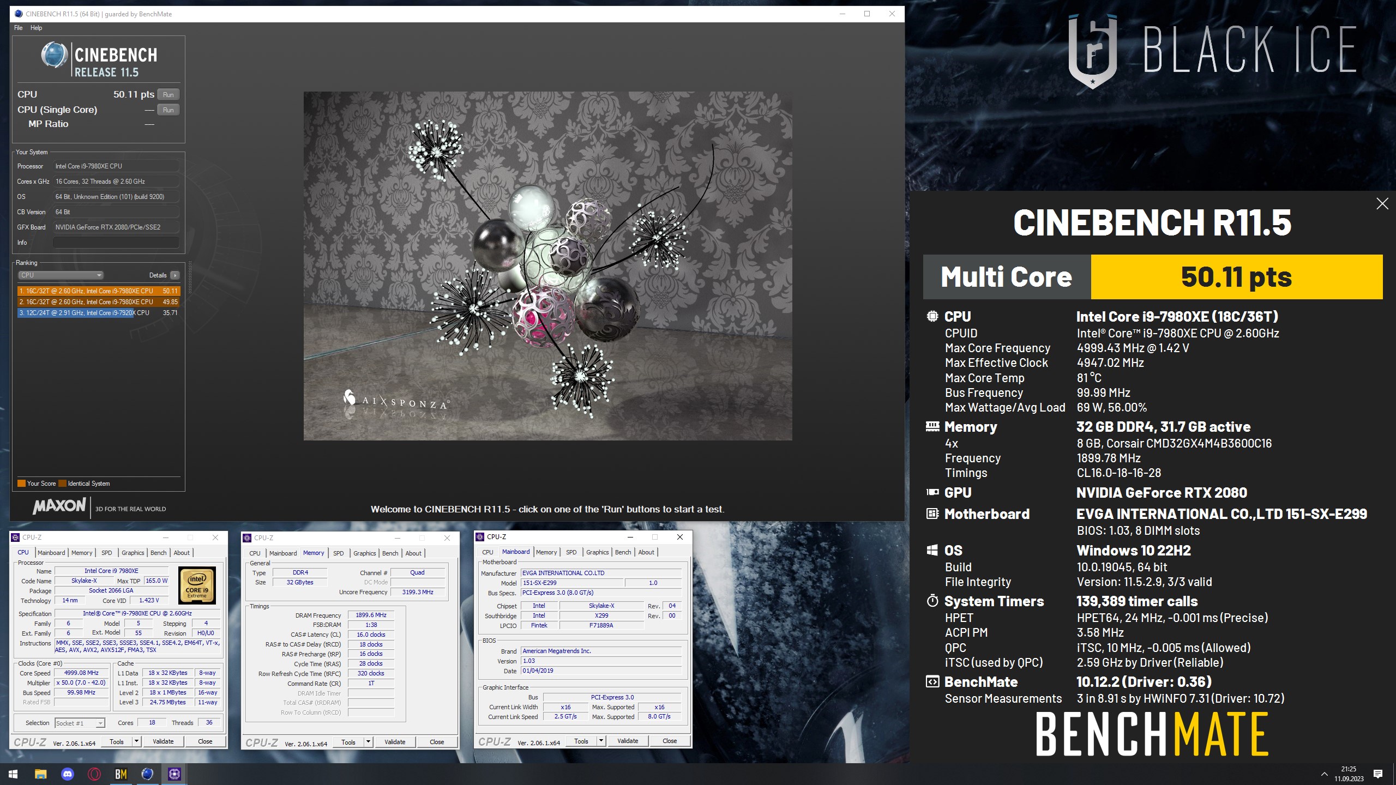The height and width of the screenshot is (785, 1396).
Task: Click the MAXON logo in Cinebench
Action: [59, 506]
